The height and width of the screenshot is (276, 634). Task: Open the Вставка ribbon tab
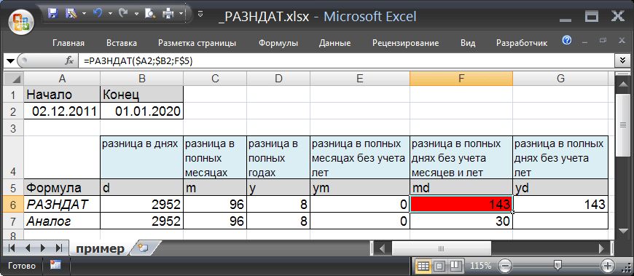pos(121,43)
